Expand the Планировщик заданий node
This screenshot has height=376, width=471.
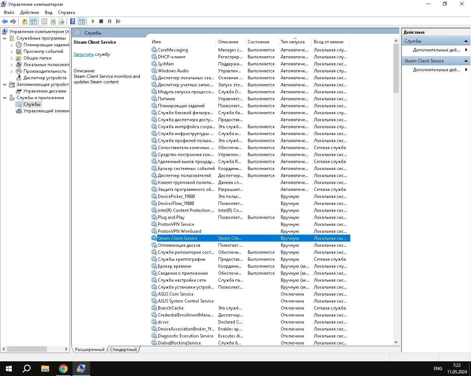coord(12,45)
